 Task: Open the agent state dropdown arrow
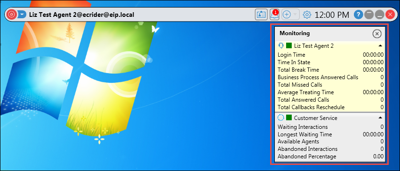pyautogui.click(x=22, y=15)
